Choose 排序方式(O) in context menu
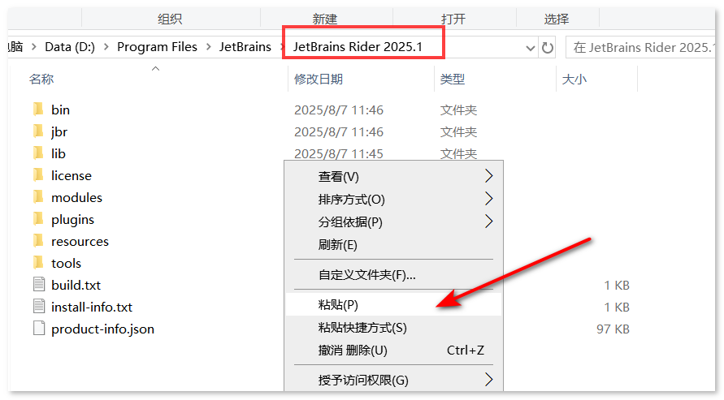This screenshot has width=724, height=400. [394, 199]
